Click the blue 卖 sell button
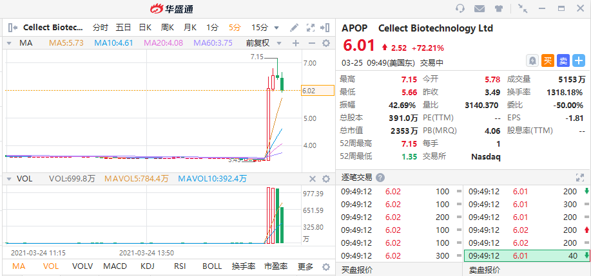The width and height of the screenshot is (591, 276). [563, 60]
